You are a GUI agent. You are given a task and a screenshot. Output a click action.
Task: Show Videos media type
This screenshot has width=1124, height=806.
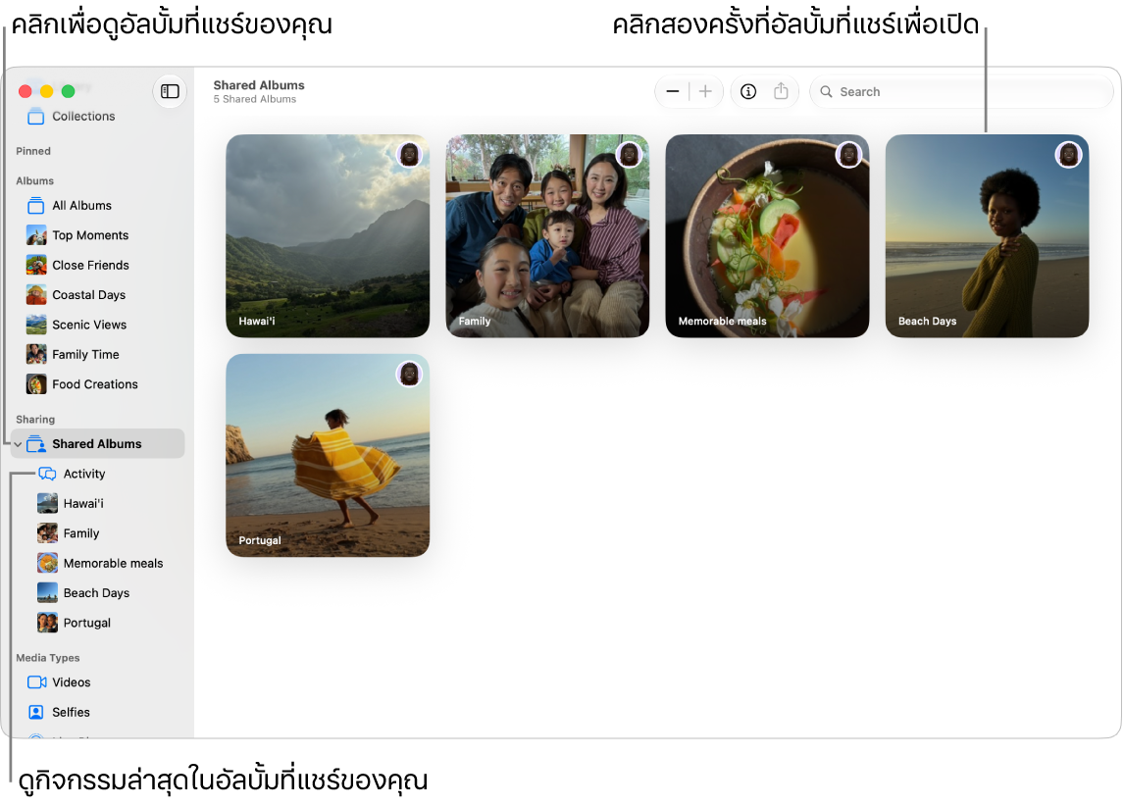tap(97, 682)
